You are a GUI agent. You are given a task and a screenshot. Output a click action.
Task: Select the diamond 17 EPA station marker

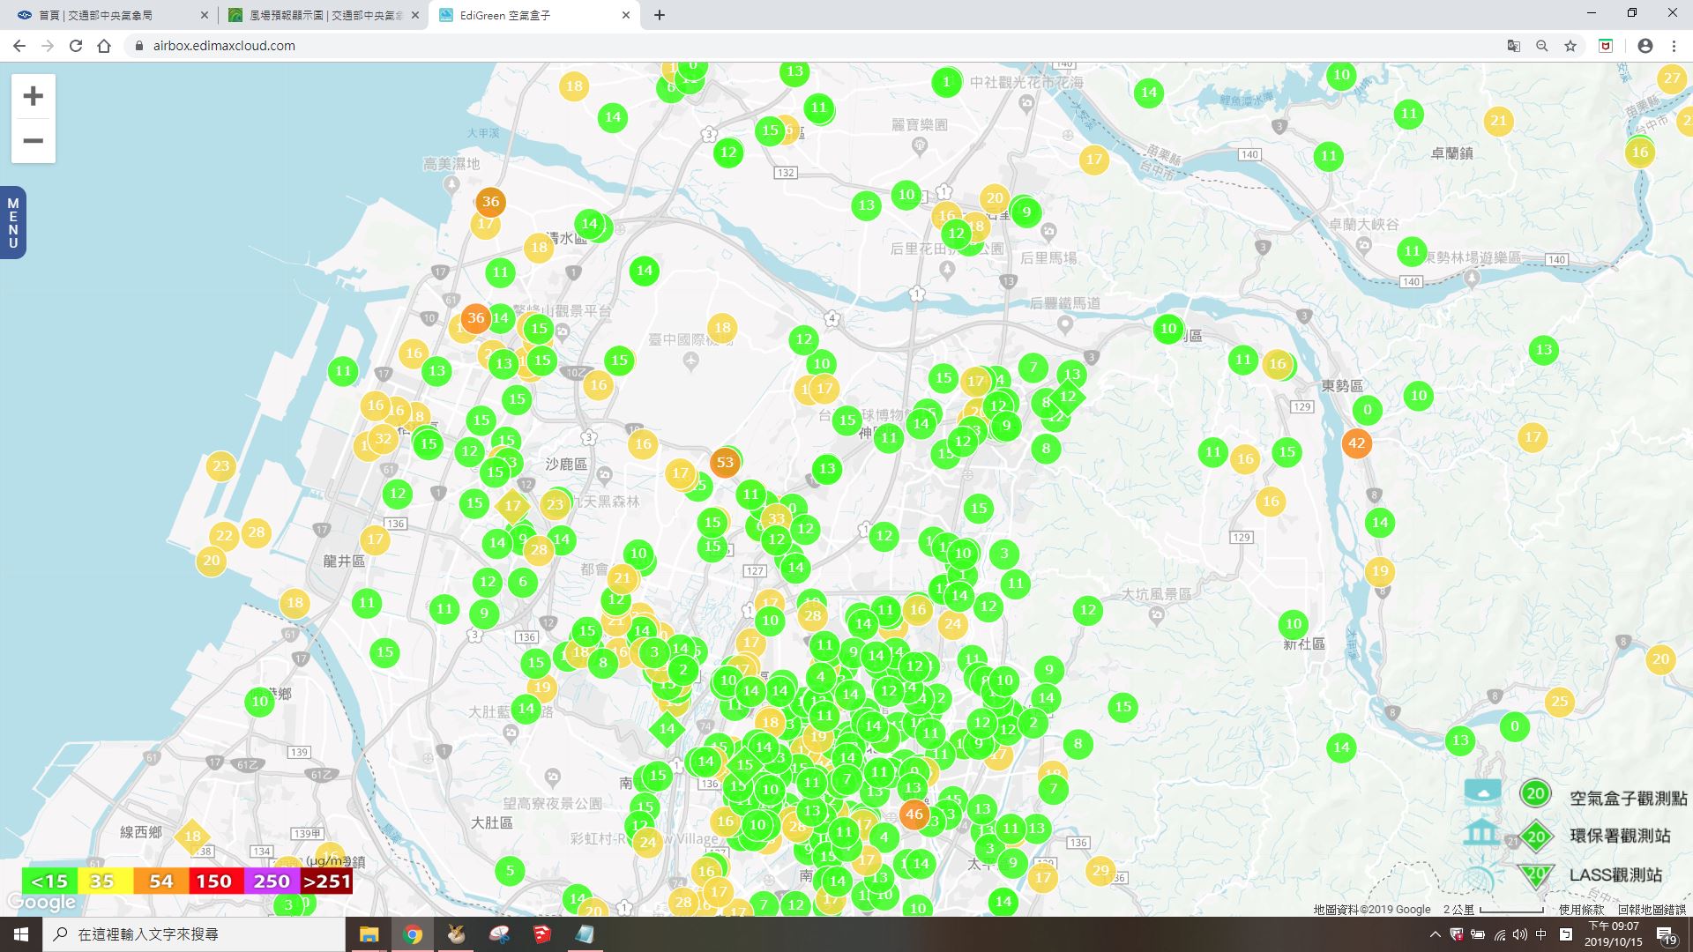point(512,506)
